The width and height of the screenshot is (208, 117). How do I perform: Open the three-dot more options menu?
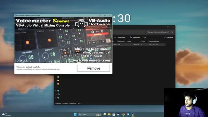click(145, 38)
